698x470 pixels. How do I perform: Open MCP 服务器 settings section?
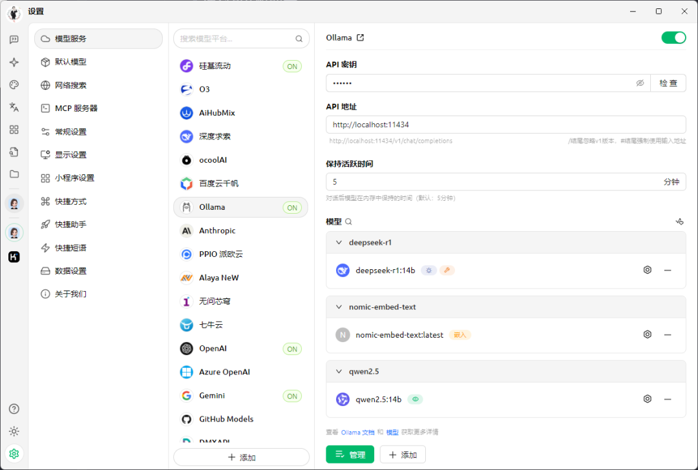click(x=98, y=108)
